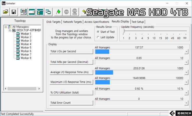This screenshot has width=192, height=116.
Task: Select DESKTOP-67F9MBF manager node
Action: [x=29, y=30]
